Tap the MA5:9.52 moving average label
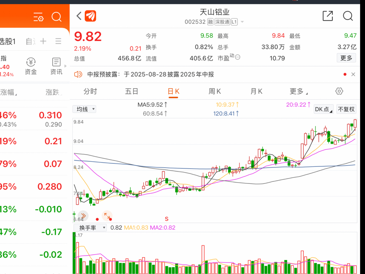Screen dimensions: 365x274 152,105
